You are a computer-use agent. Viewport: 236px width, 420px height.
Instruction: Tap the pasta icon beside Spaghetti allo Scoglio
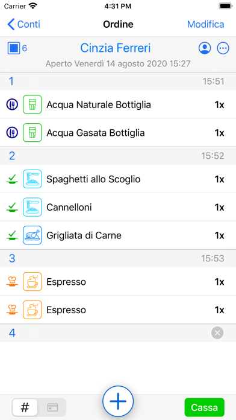pos(33,179)
